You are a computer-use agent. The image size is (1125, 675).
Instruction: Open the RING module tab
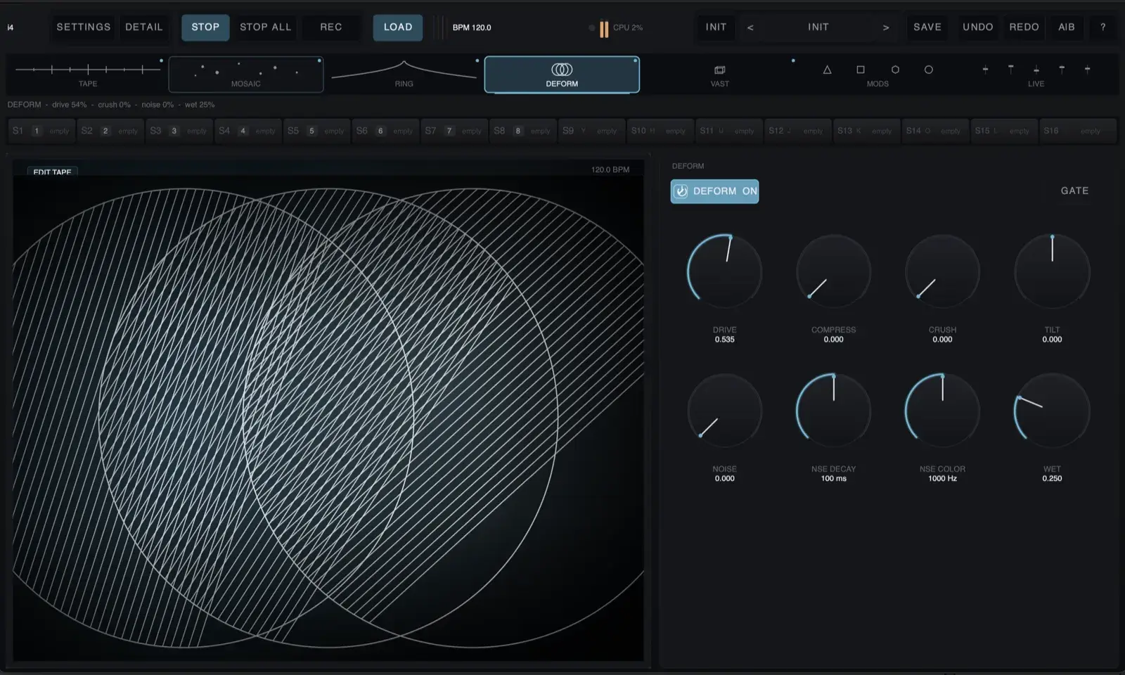pyautogui.click(x=404, y=75)
